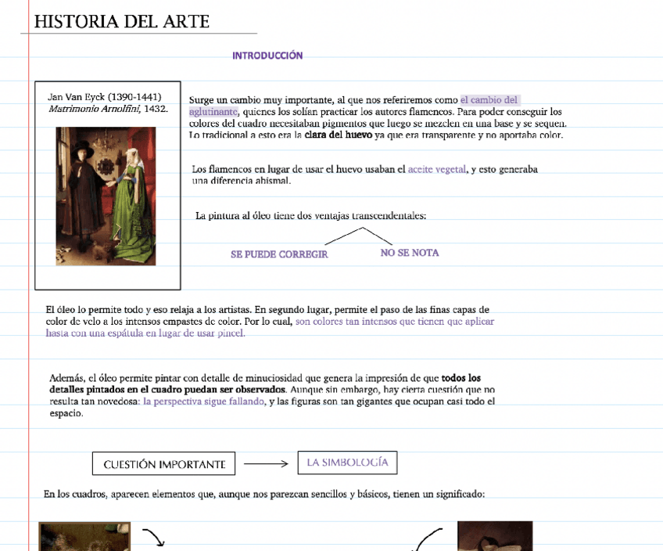Open the bottom-left painting detail thumbnail
Image resolution: width=663 pixels, height=551 pixels.
73,537
